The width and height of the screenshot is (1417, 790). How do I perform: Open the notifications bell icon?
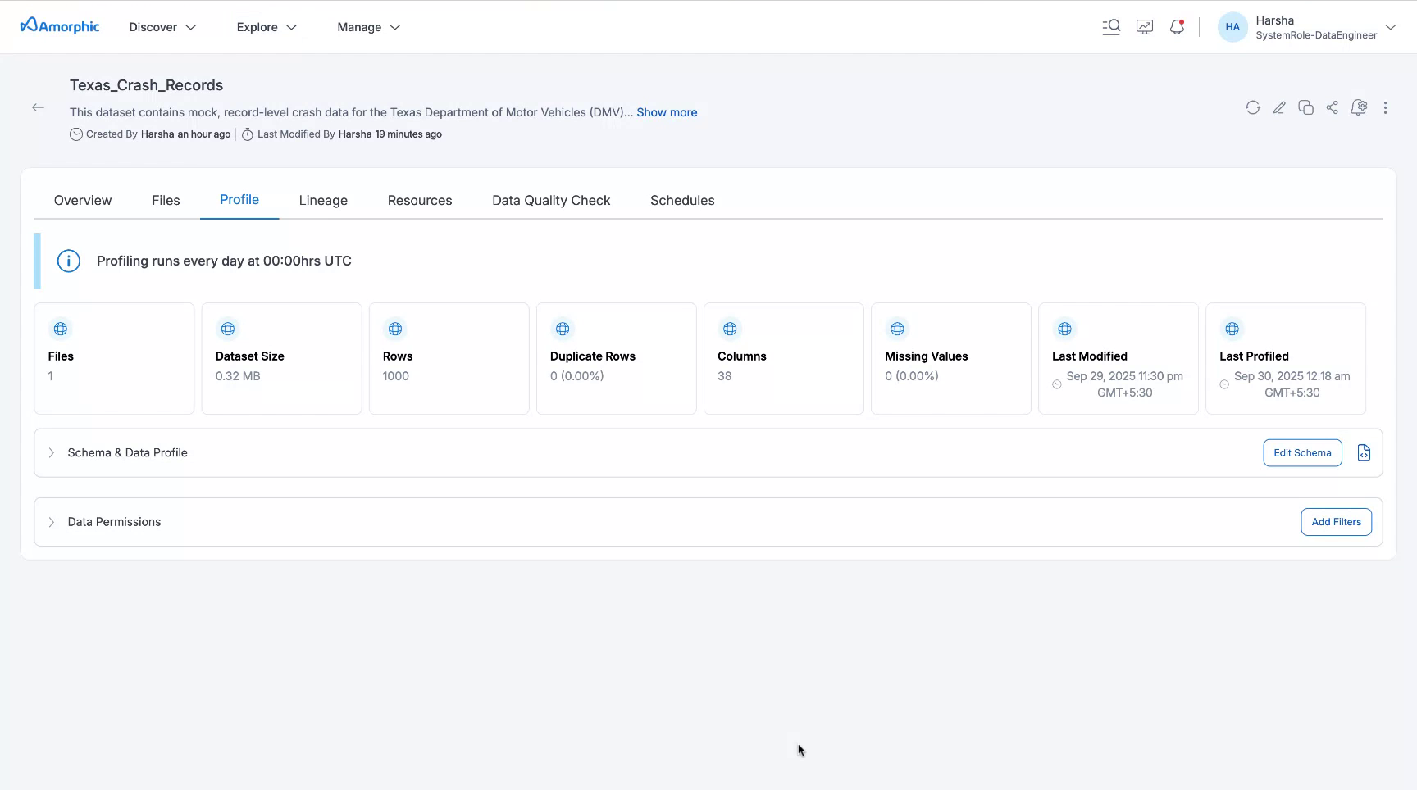(x=1177, y=27)
